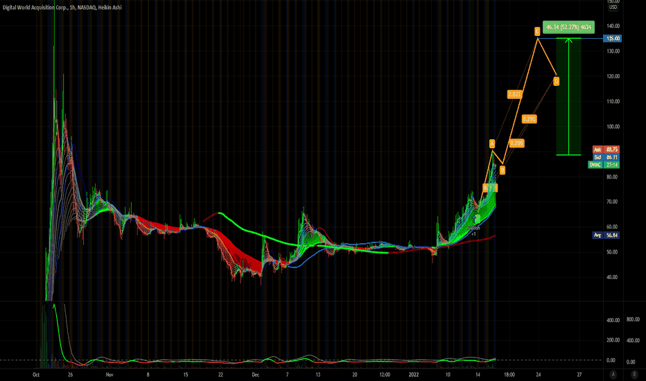Click the 26 date label
The width and height of the screenshot is (646, 381).
point(71,375)
